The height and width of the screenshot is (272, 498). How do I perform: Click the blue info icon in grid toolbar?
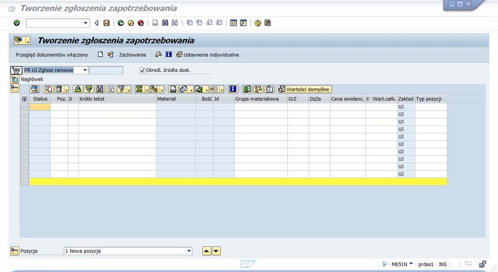coord(233,89)
